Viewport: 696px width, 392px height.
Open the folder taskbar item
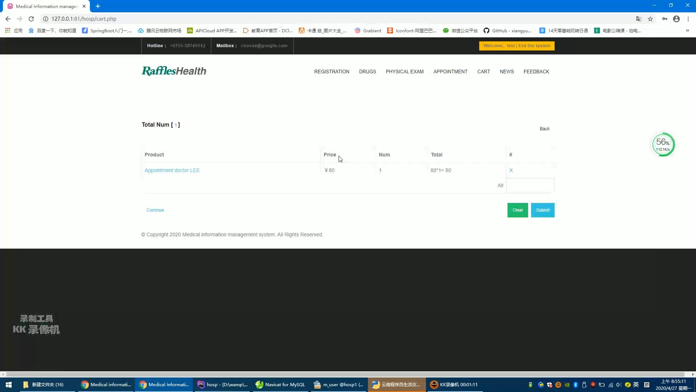[x=47, y=385]
